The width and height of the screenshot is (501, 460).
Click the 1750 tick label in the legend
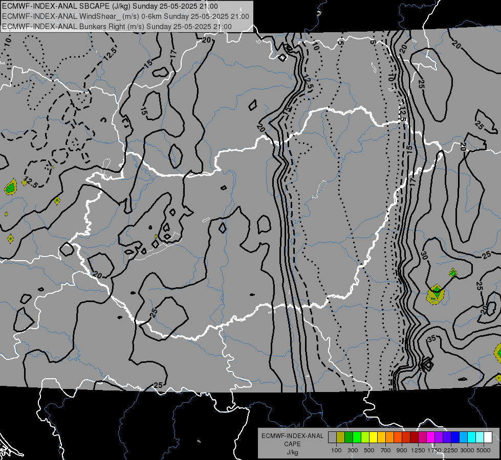[434, 450]
